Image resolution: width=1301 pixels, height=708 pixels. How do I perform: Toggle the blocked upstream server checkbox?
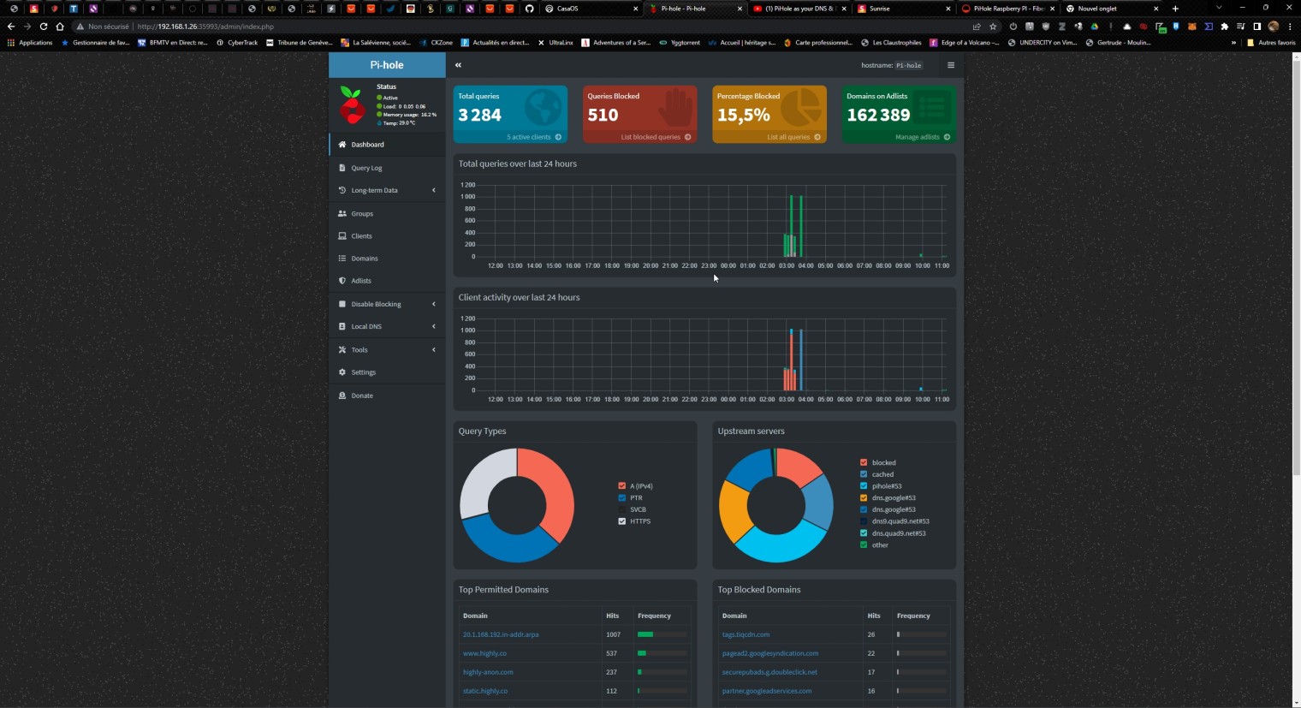click(x=864, y=462)
